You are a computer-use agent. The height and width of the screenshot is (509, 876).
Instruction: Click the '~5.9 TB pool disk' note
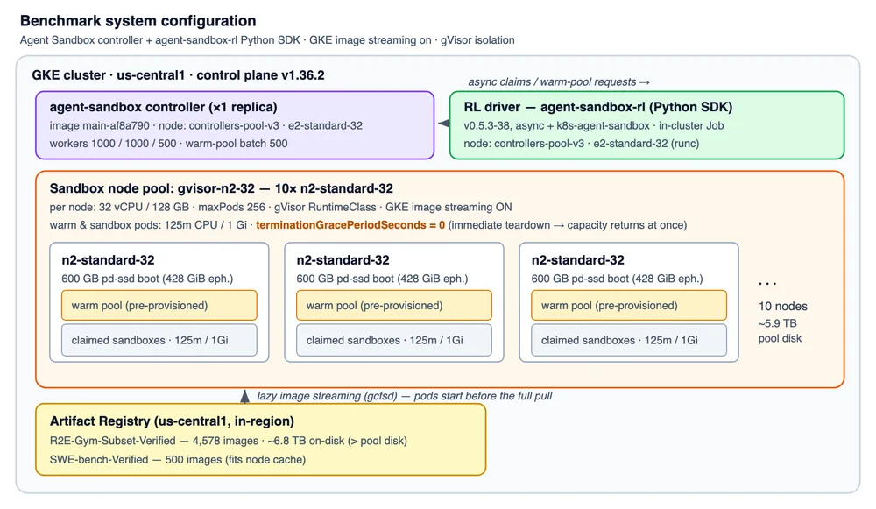pyautogui.click(x=780, y=331)
